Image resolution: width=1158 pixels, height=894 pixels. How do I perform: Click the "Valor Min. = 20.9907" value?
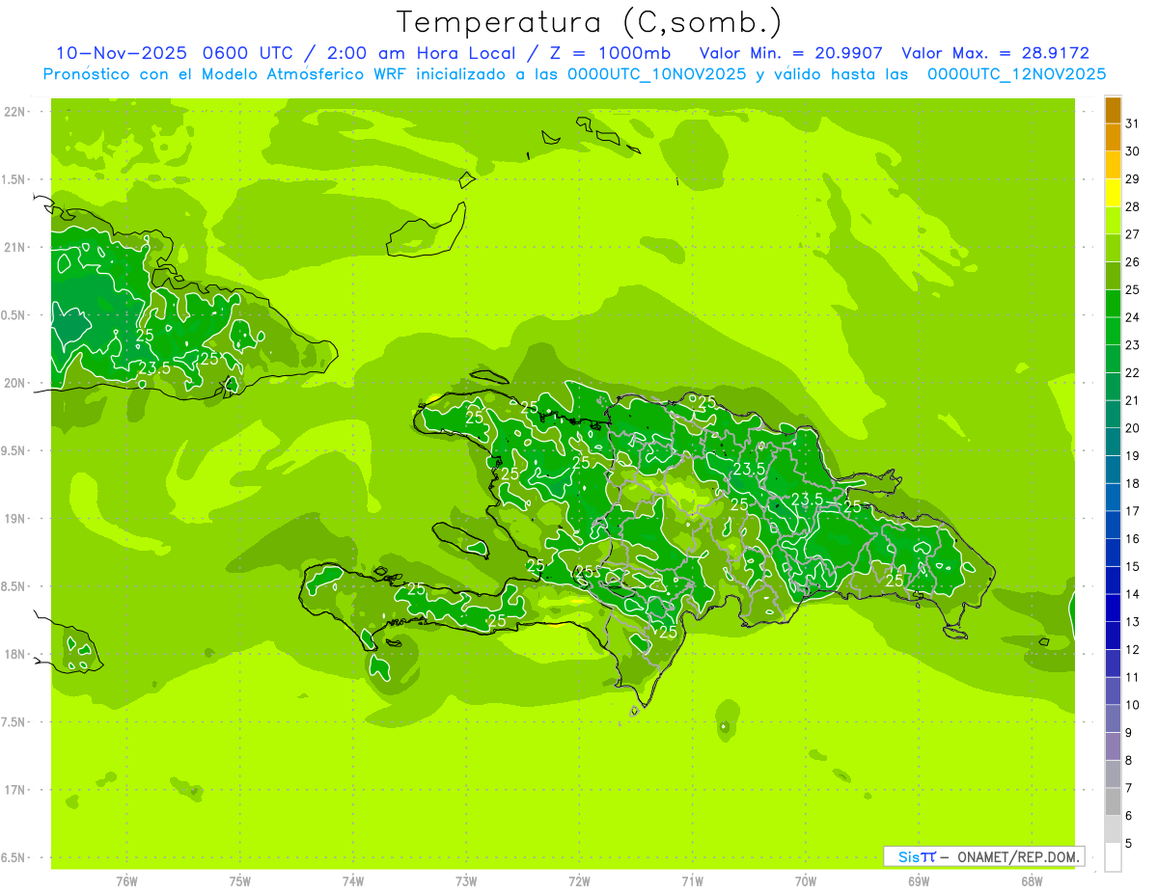click(791, 52)
